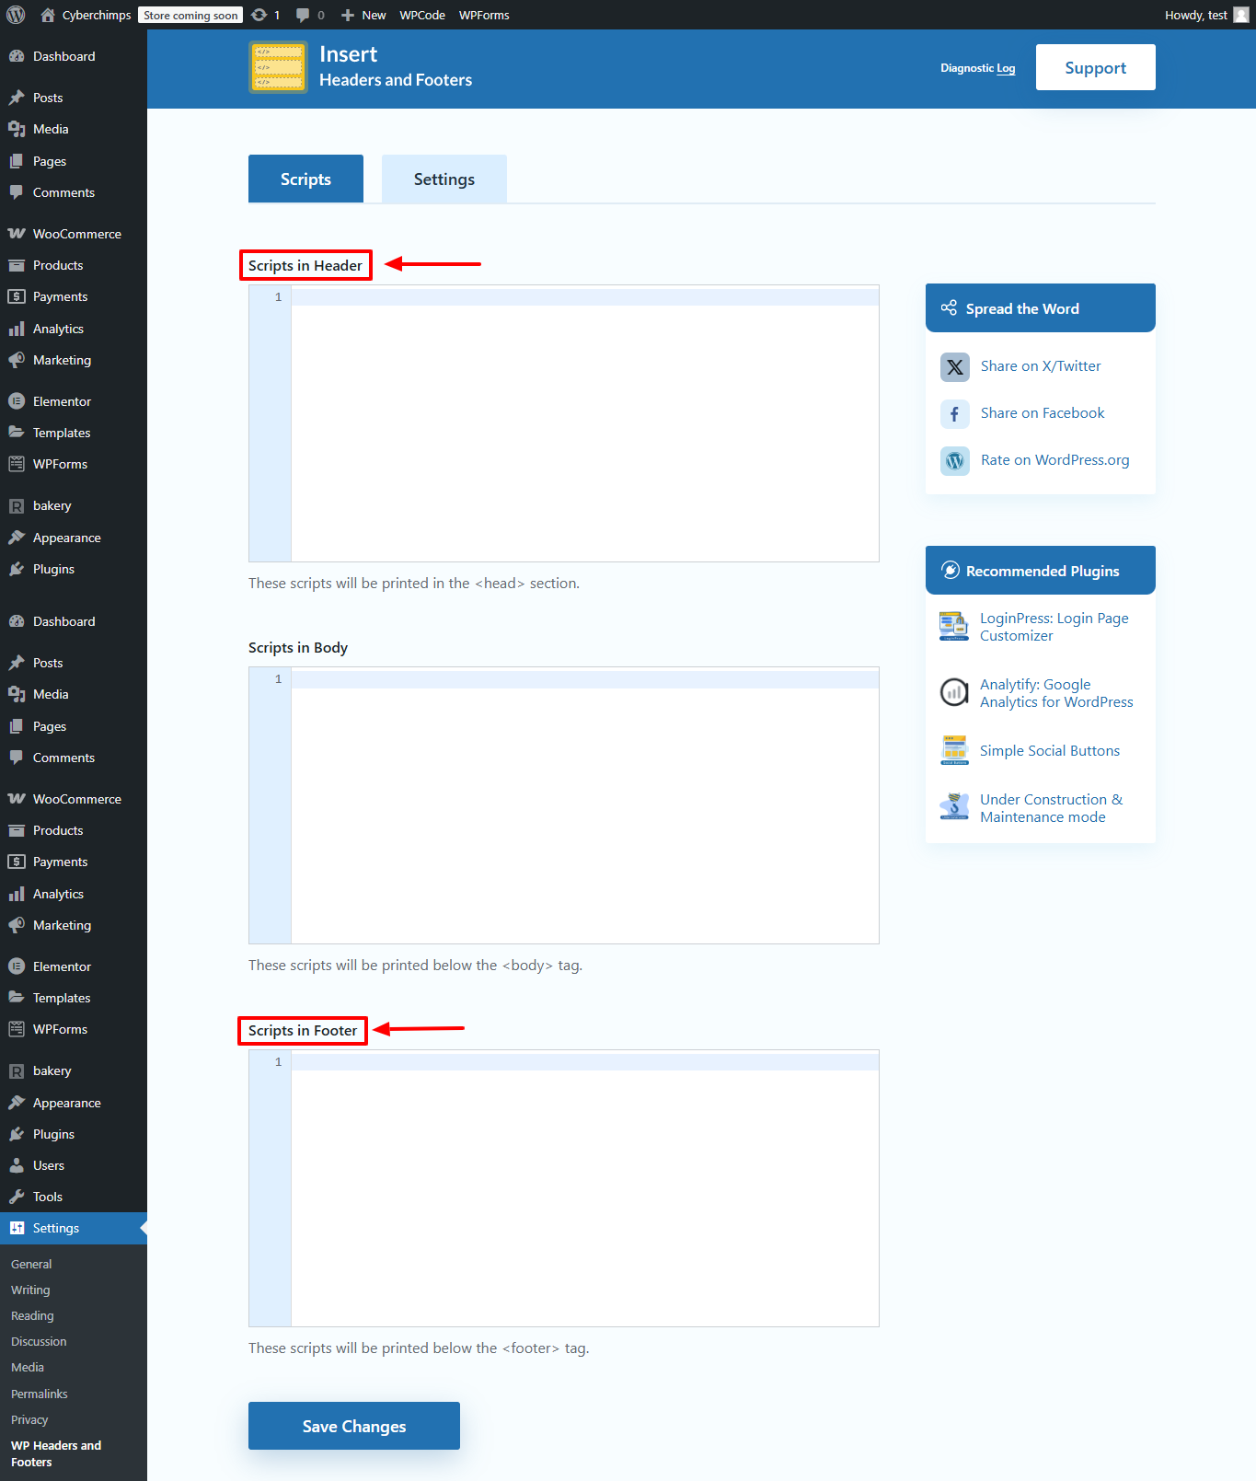The height and width of the screenshot is (1481, 1256).
Task: Open the WPForms admin bar menu
Action: tap(484, 15)
